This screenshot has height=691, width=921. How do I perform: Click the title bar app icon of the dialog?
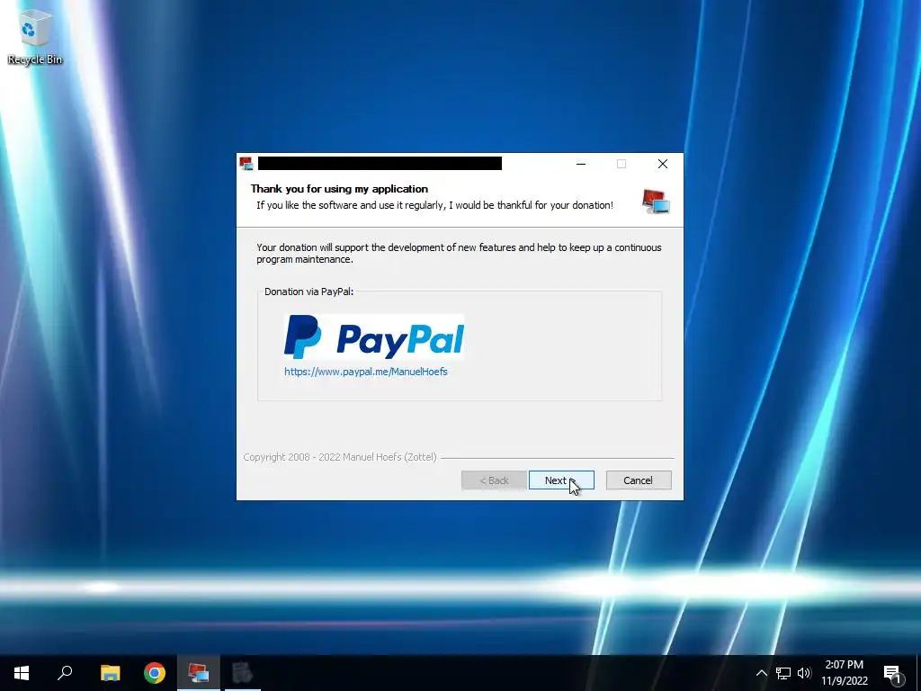pyautogui.click(x=246, y=164)
